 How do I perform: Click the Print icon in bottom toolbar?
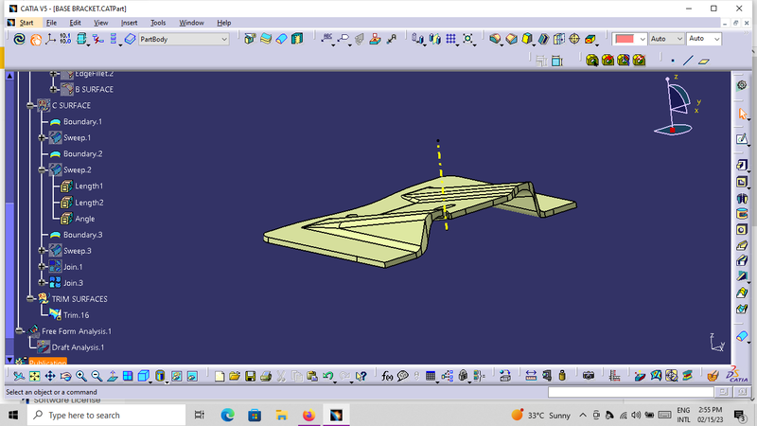click(x=266, y=376)
